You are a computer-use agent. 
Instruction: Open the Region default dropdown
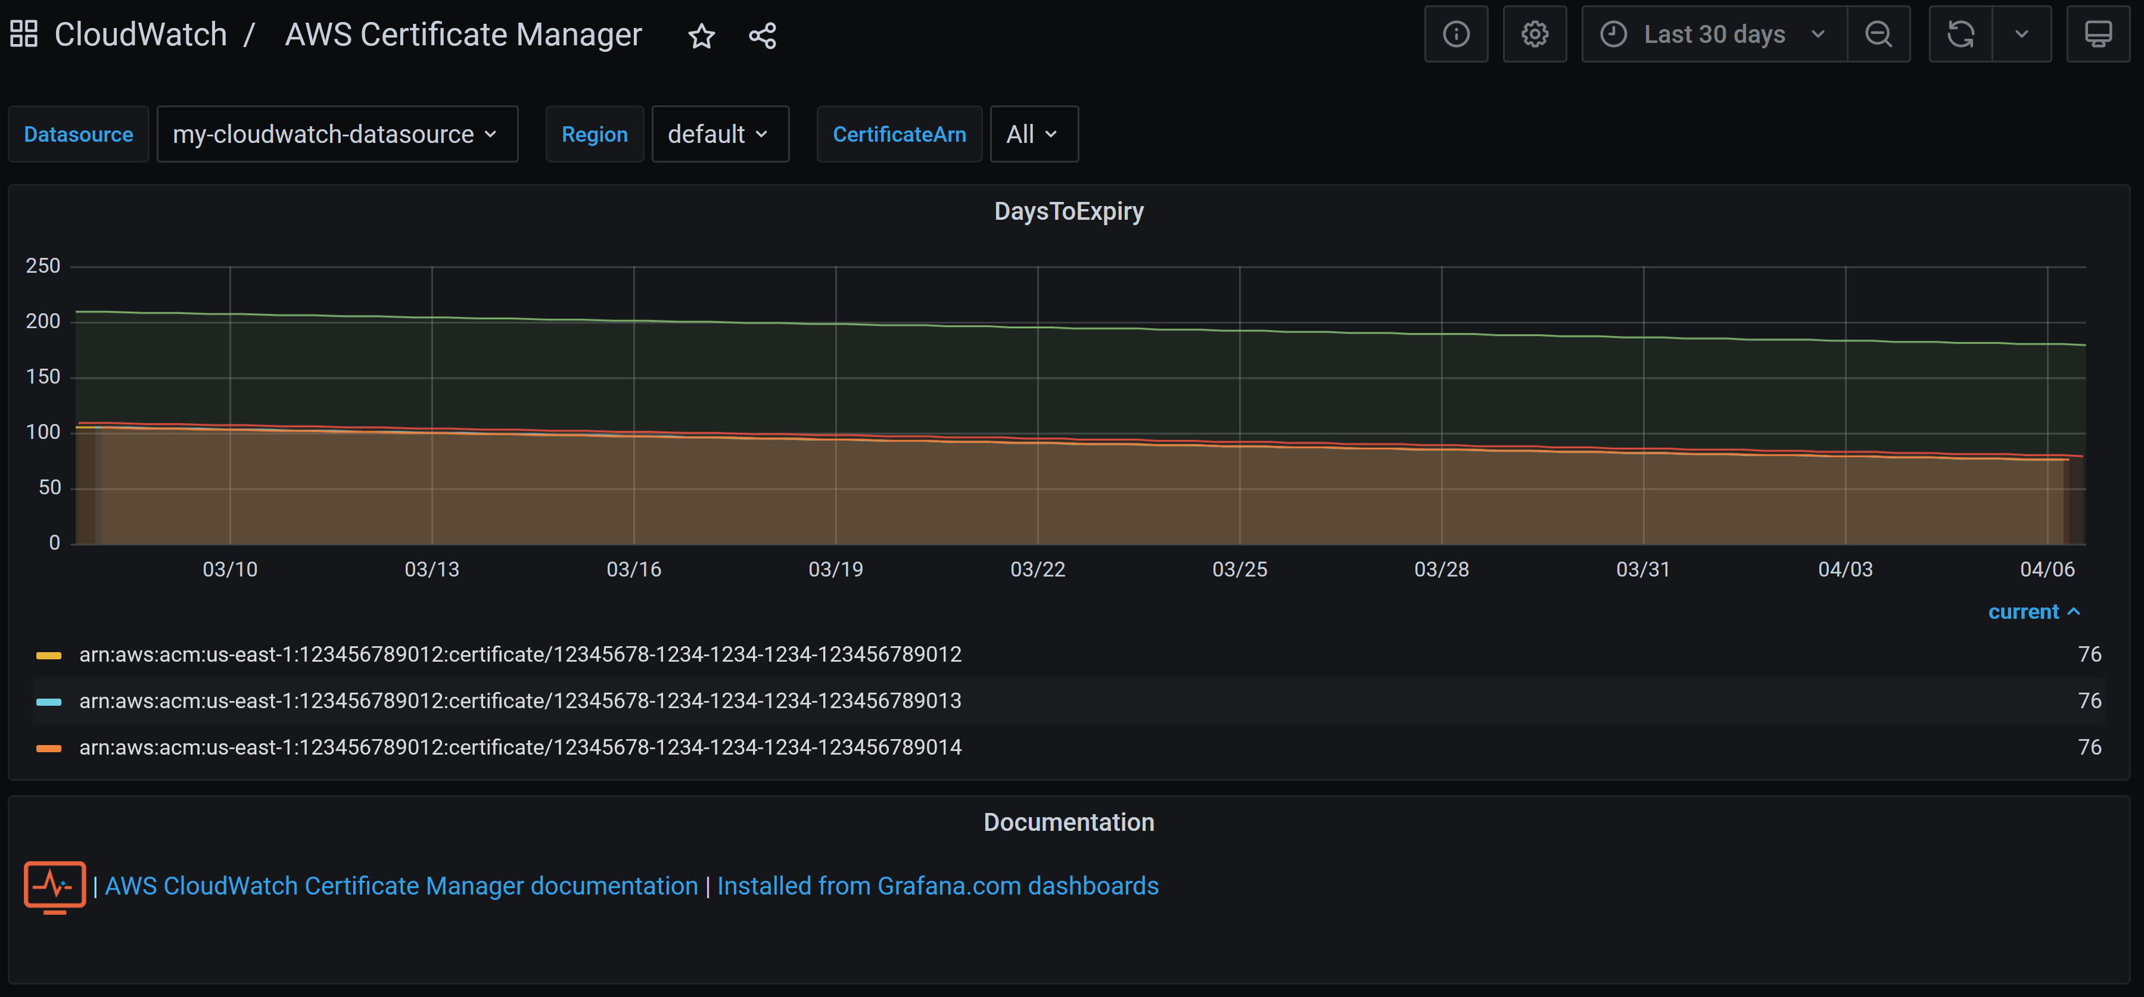[719, 134]
